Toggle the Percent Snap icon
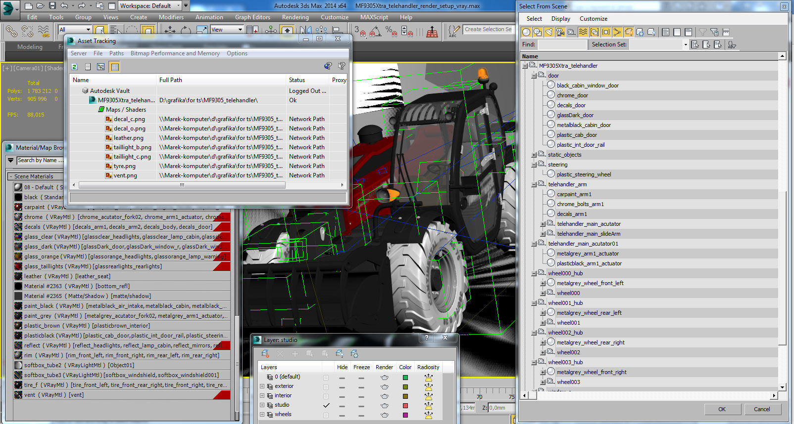Image resolution: width=794 pixels, height=424 pixels. [x=391, y=32]
